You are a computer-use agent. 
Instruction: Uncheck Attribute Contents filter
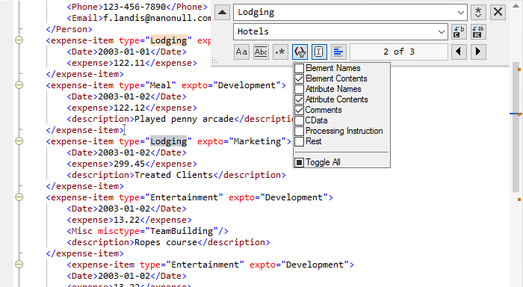(299, 100)
